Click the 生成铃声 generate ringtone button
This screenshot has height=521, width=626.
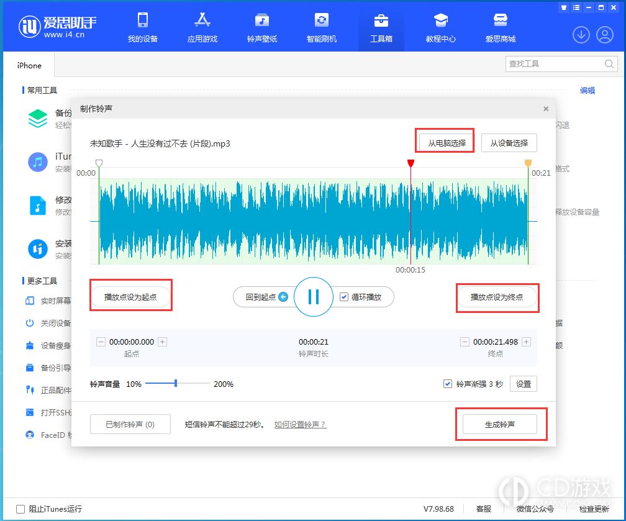501,424
